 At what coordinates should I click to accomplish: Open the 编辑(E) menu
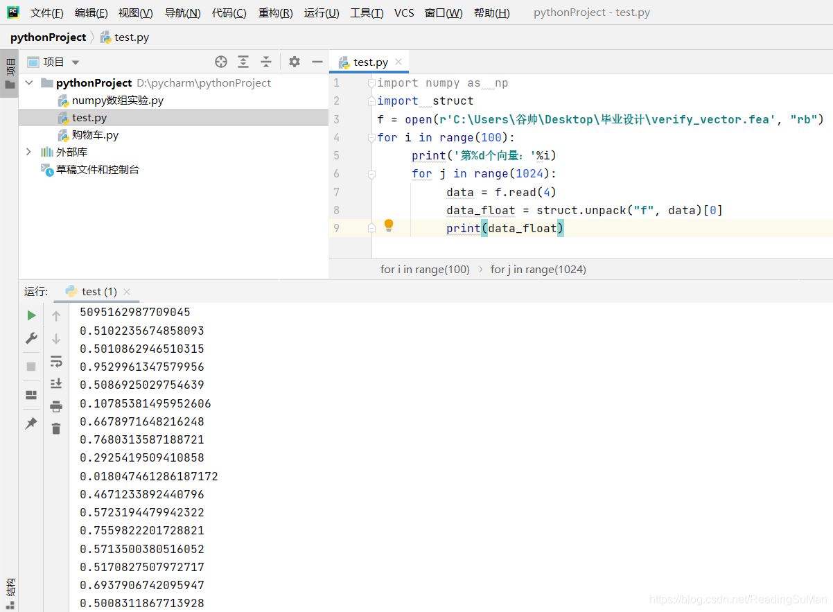click(x=91, y=13)
